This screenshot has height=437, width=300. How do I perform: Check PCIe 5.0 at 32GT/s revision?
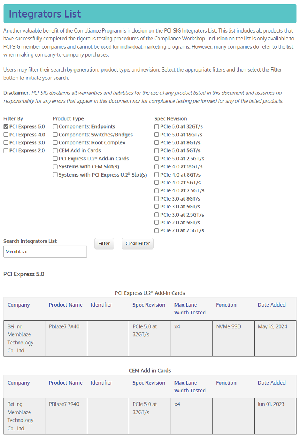click(156, 127)
